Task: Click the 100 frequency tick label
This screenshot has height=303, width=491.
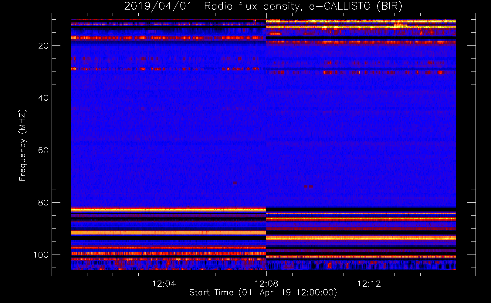Action: click(41, 255)
